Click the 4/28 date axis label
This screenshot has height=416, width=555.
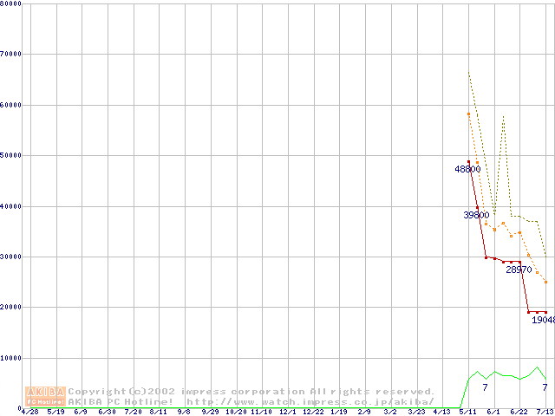[29, 413]
